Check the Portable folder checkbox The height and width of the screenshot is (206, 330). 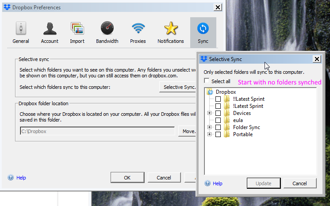[218, 134]
